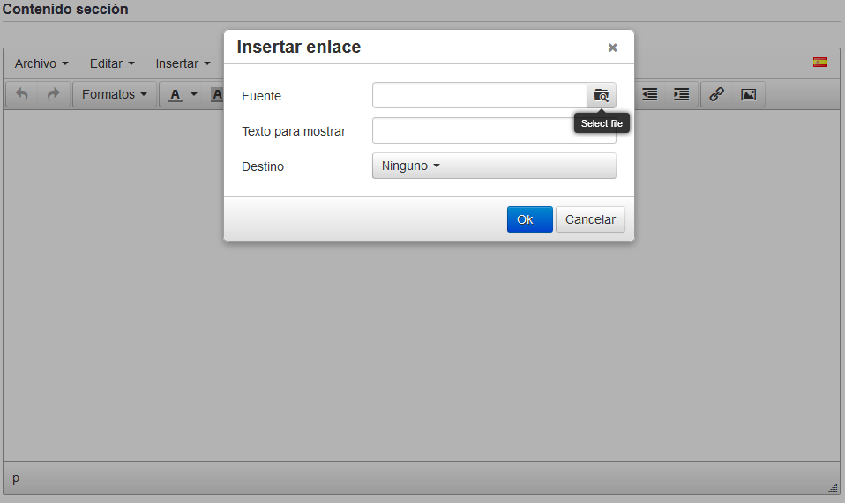Click the Cancelar button
This screenshot has height=503, width=845.
pyautogui.click(x=590, y=219)
